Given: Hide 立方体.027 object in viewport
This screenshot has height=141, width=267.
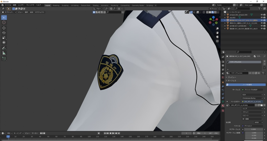Looking at the screenshot, I should click(262, 26).
